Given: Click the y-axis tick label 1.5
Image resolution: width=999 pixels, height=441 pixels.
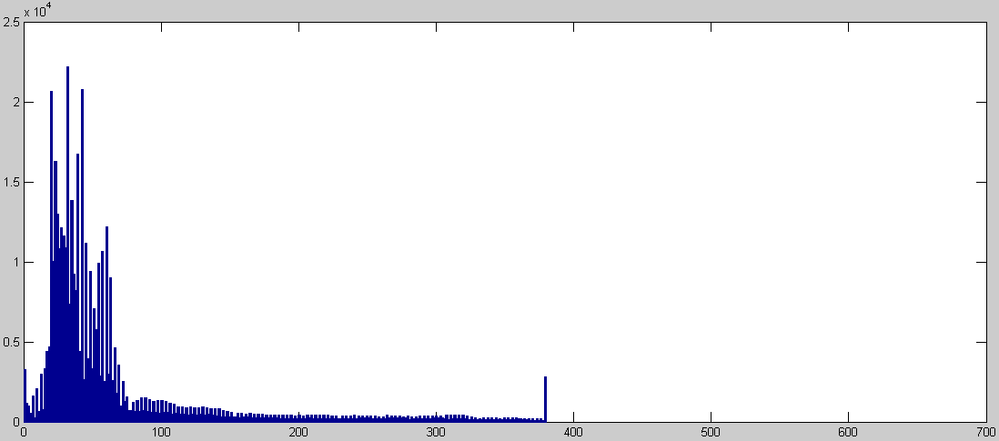Looking at the screenshot, I should click(x=12, y=183).
